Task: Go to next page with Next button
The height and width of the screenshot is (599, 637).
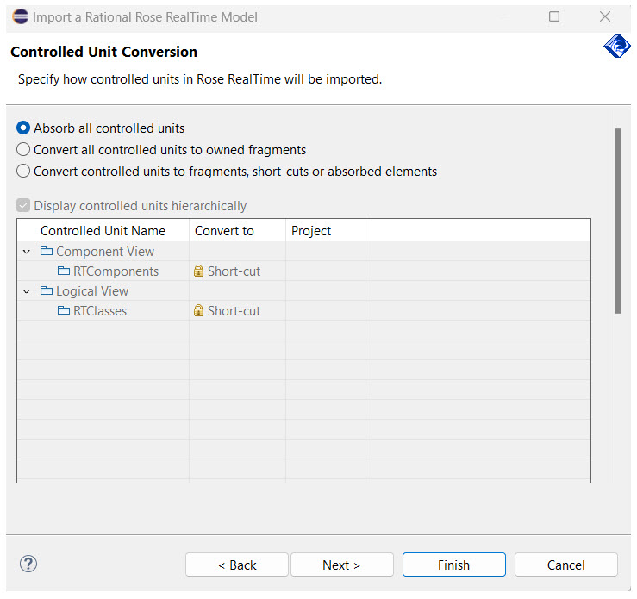Action: pyautogui.click(x=341, y=565)
